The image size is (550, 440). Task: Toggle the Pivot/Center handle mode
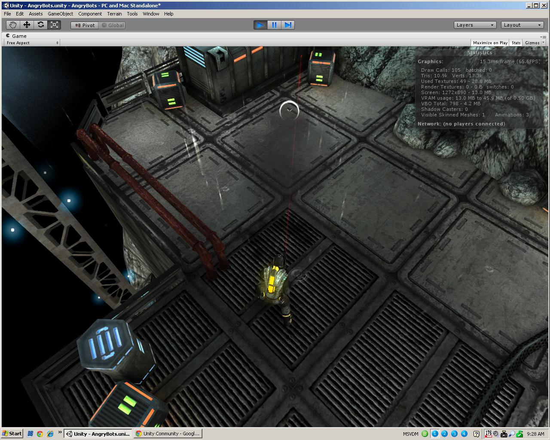pyautogui.click(x=85, y=25)
